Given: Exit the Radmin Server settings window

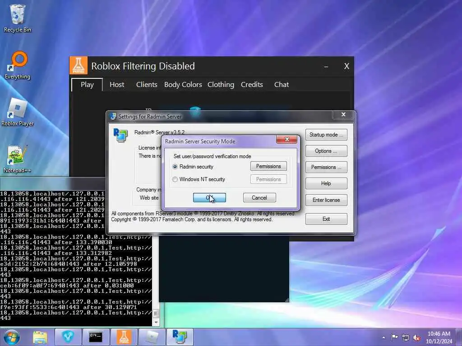Looking at the screenshot, I should tap(326, 219).
